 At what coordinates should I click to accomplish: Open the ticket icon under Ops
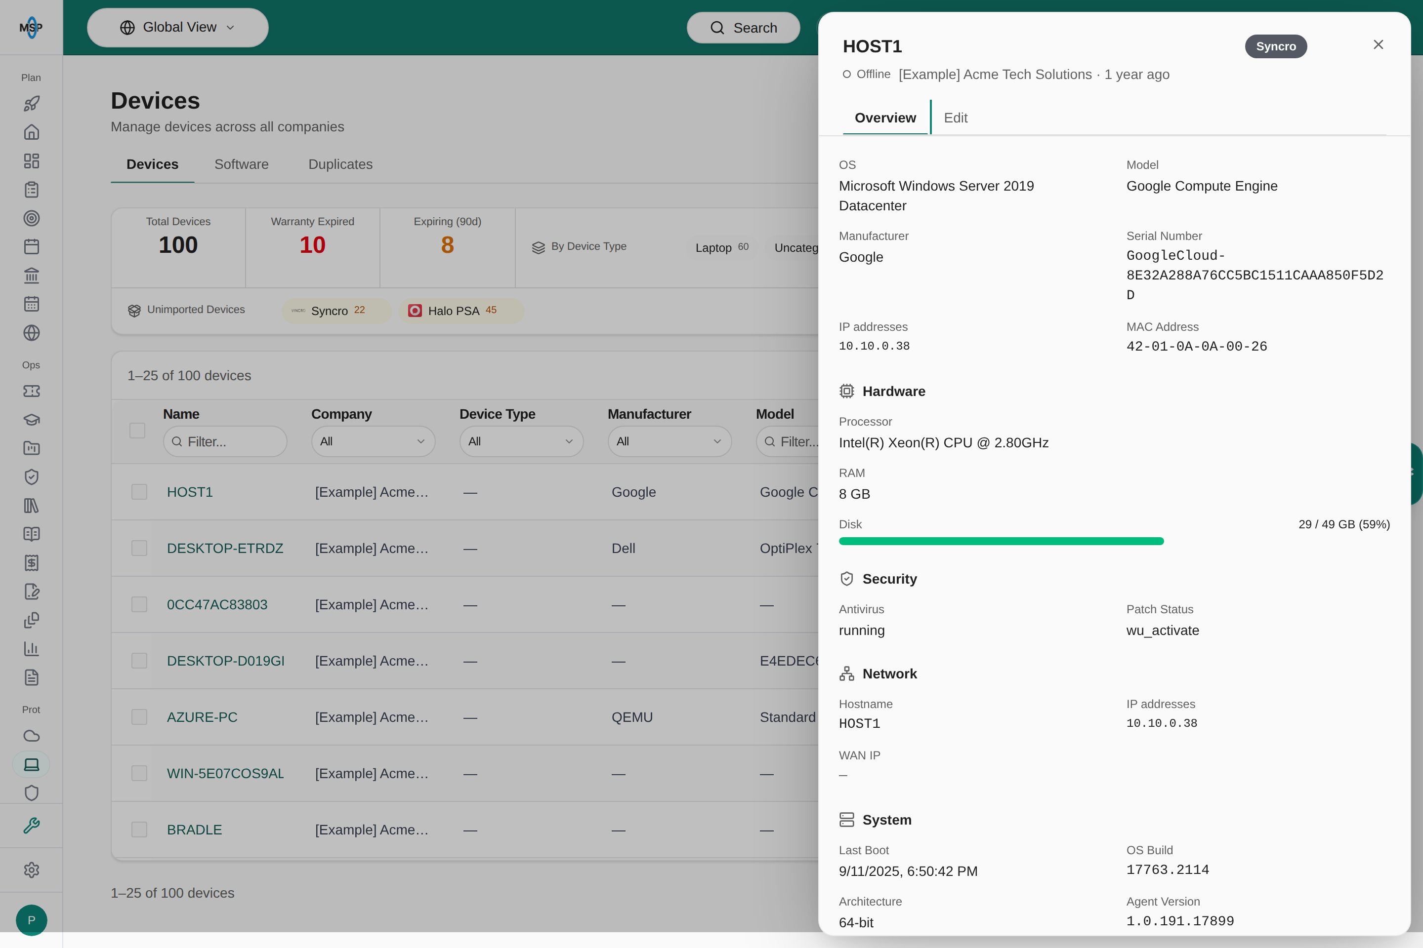32,391
